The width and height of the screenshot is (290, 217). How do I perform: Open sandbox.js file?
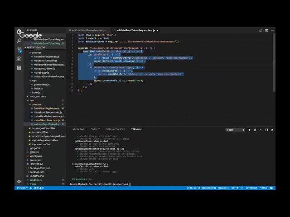[36, 180]
